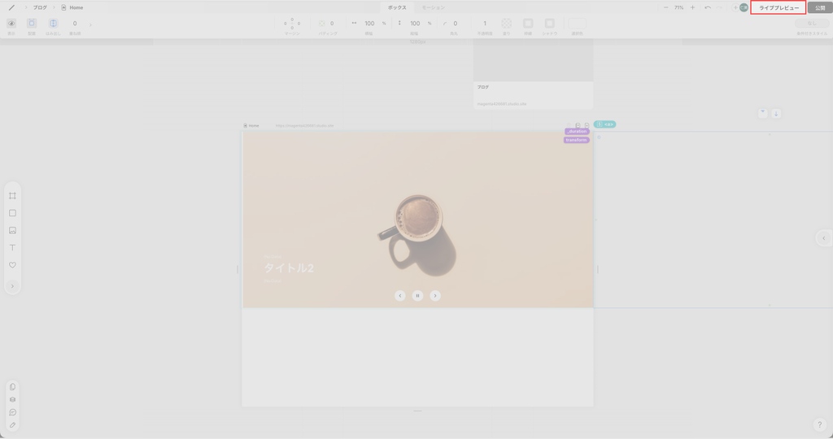
Task: Select the box (rectangle) tool
Action: pos(12,213)
